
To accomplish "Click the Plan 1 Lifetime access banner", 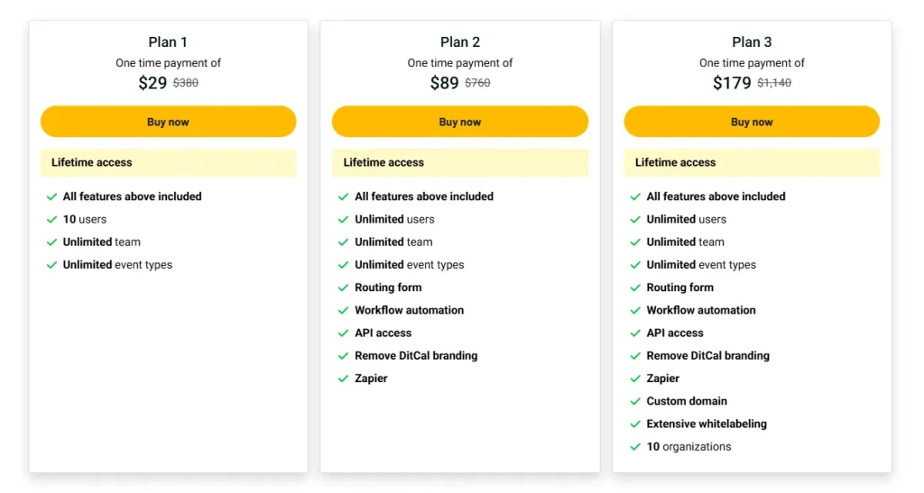I will [x=168, y=163].
